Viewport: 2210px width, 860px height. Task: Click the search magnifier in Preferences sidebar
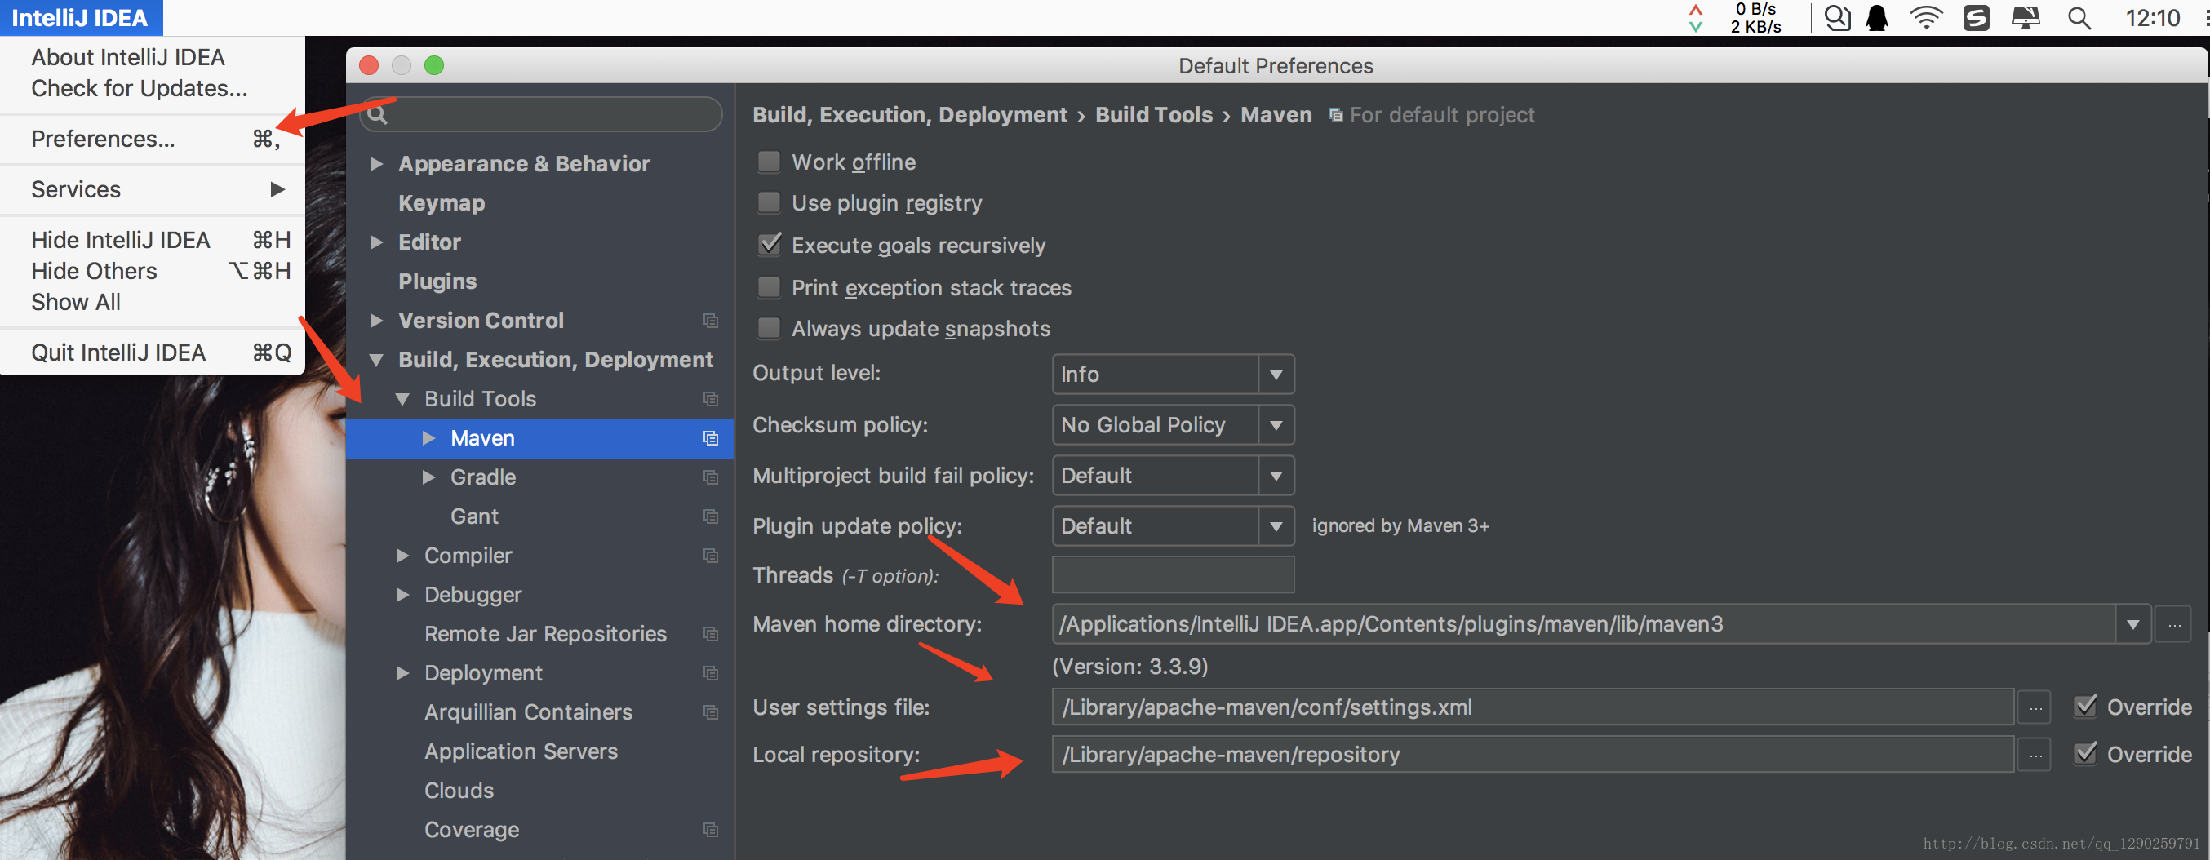[378, 115]
